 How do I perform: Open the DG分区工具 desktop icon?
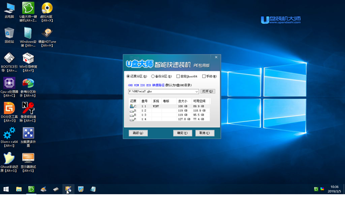(9, 112)
